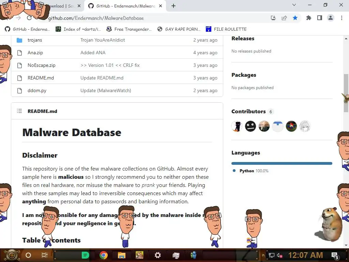This screenshot has height=262, width=349.
Task: Click the Python language bar
Action: (282, 163)
